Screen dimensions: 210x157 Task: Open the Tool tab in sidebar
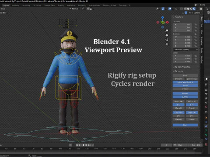click(202, 25)
